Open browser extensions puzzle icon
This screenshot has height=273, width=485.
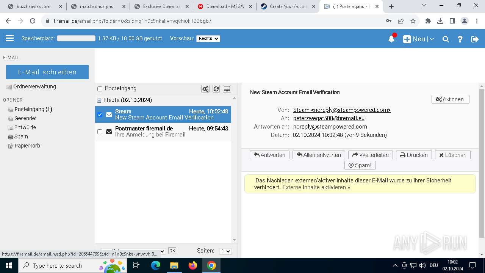click(x=428, y=21)
